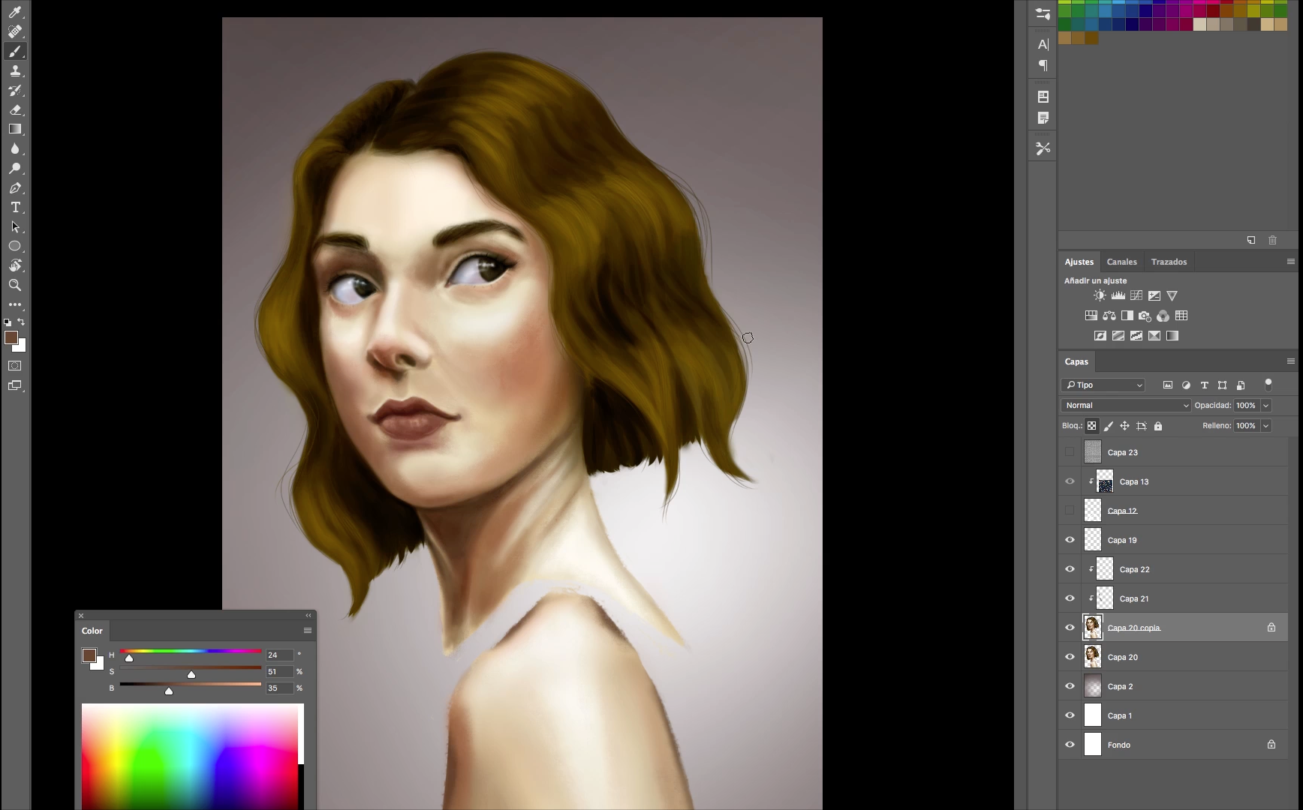This screenshot has width=1303, height=810.
Task: Select the Eraser tool
Action: click(15, 109)
